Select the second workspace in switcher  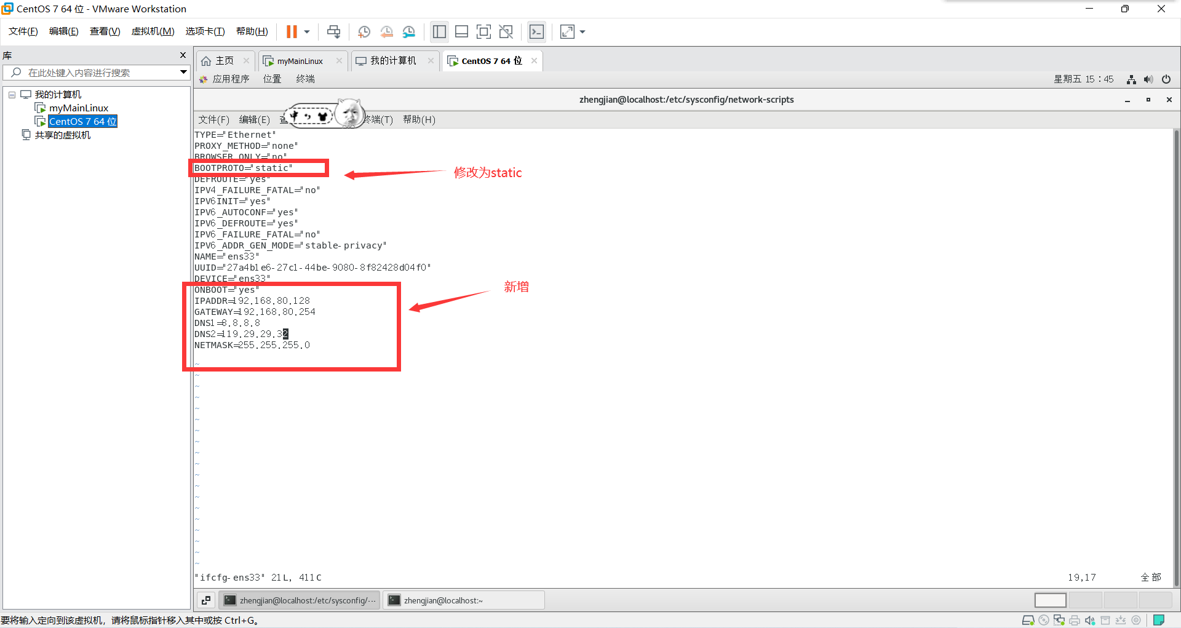pos(1086,600)
